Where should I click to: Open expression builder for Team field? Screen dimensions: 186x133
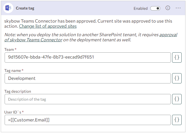click(177, 58)
